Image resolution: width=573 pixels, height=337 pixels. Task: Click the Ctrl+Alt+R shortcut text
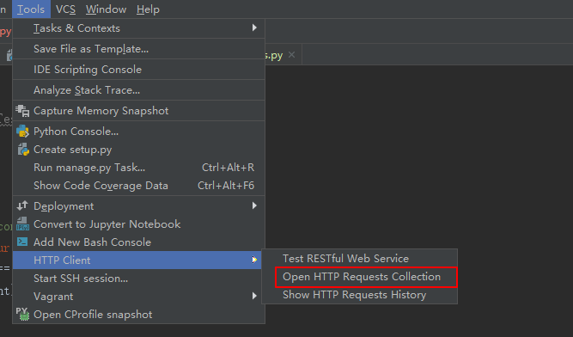[228, 168]
